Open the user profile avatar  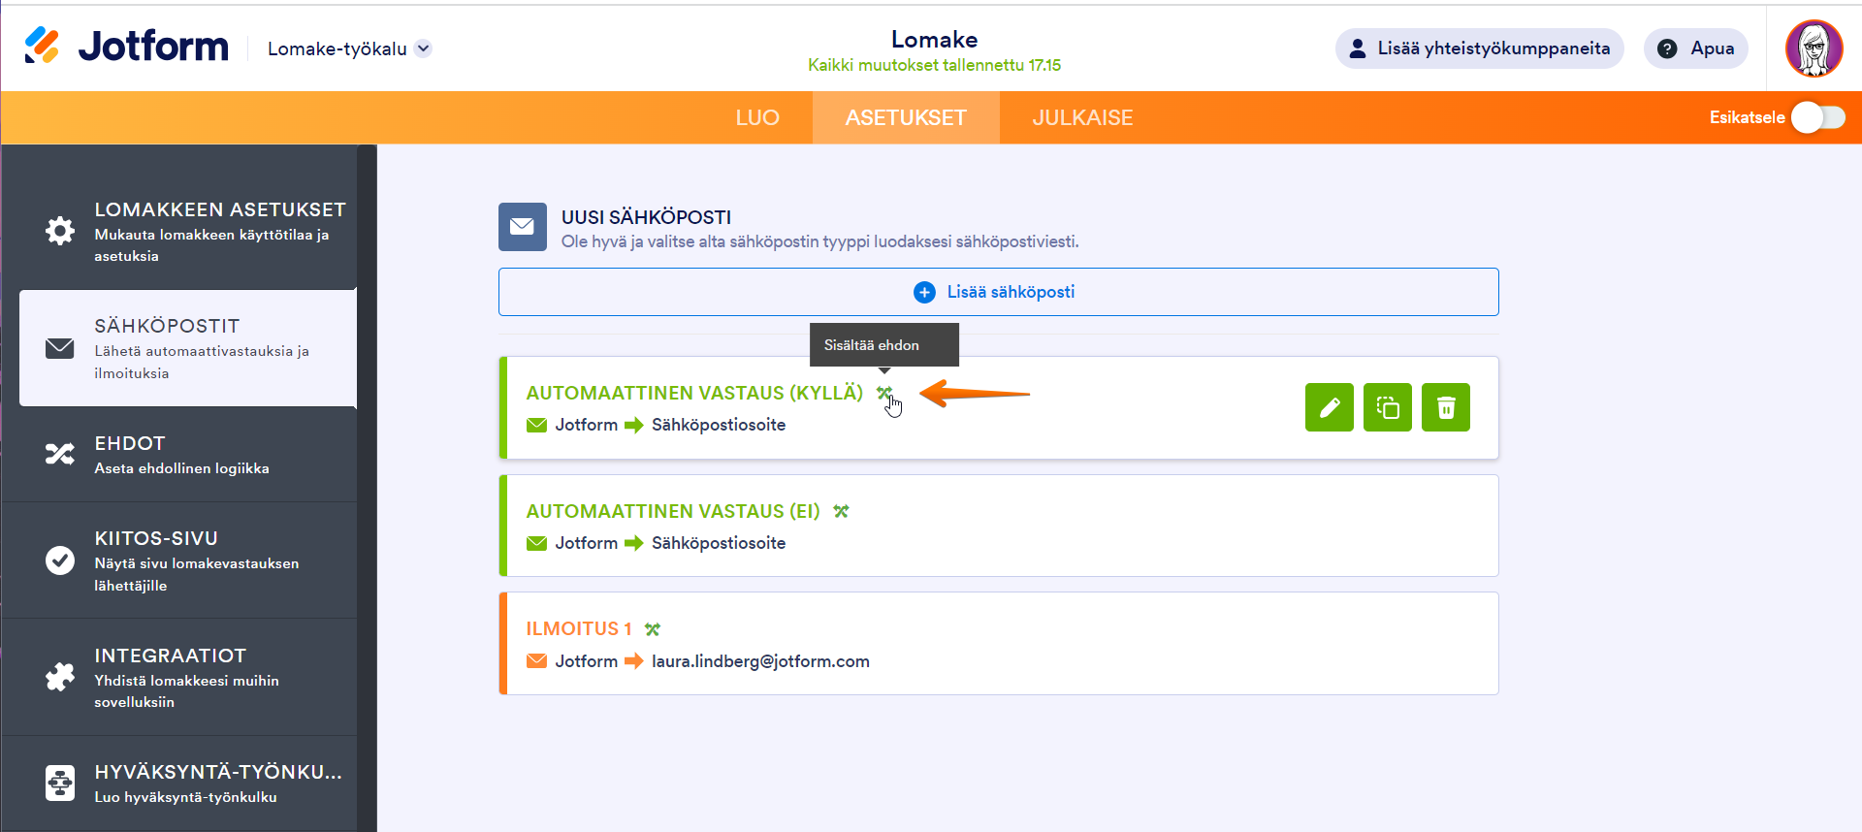[1814, 48]
